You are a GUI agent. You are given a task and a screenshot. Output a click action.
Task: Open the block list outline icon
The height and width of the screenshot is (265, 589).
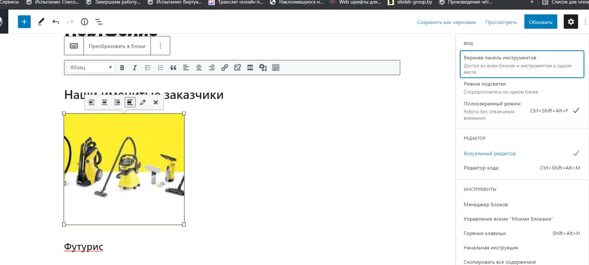[98, 22]
